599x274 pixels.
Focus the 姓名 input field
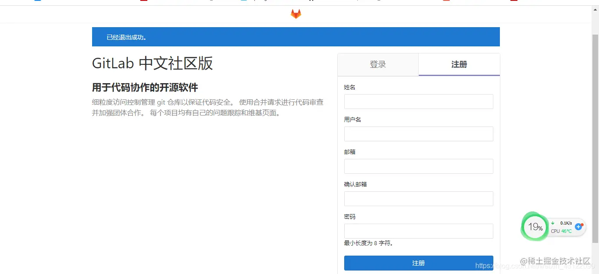click(419, 102)
